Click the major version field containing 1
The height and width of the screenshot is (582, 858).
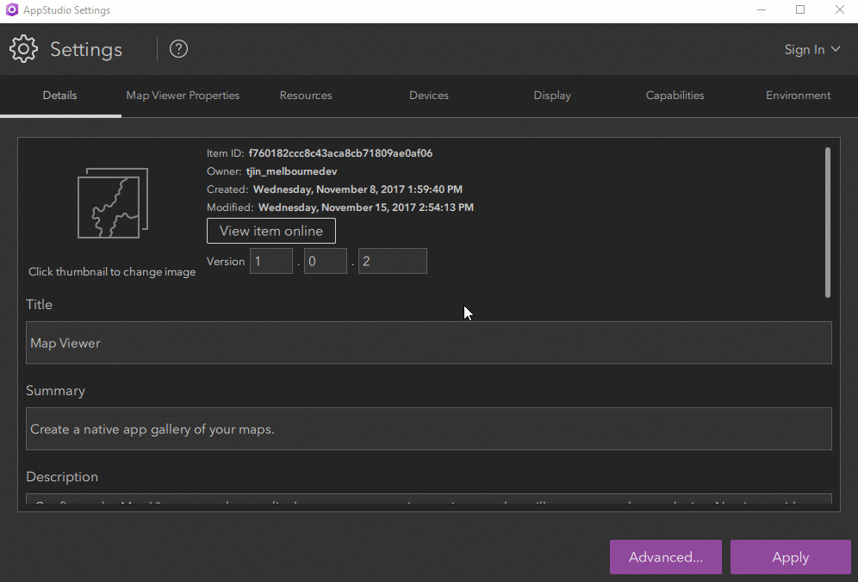click(271, 261)
